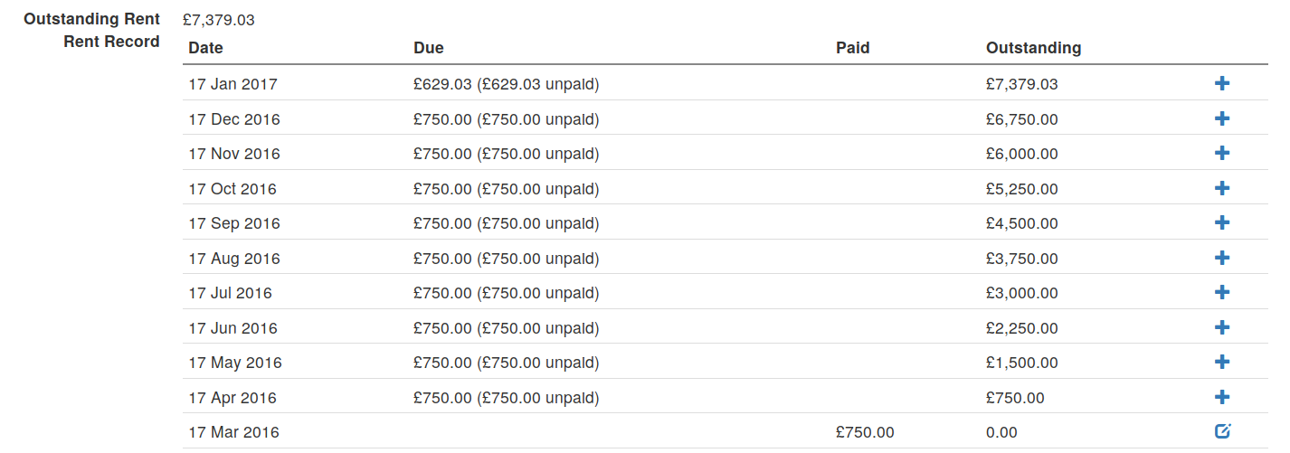The width and height of the screenshot is (1290, 453).
Task: Click £629.03 unpaid due amount
Action: point(507,84)
